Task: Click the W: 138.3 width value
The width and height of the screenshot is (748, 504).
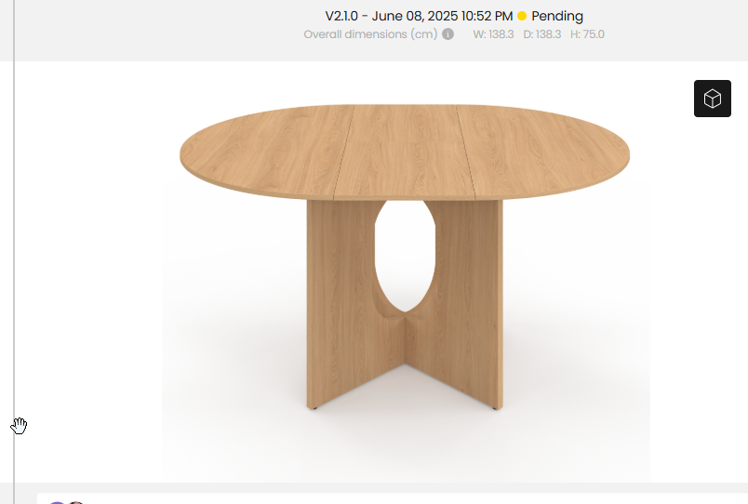Action: (x=493, y=34)
